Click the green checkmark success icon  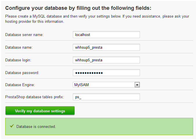pos(12,126)
